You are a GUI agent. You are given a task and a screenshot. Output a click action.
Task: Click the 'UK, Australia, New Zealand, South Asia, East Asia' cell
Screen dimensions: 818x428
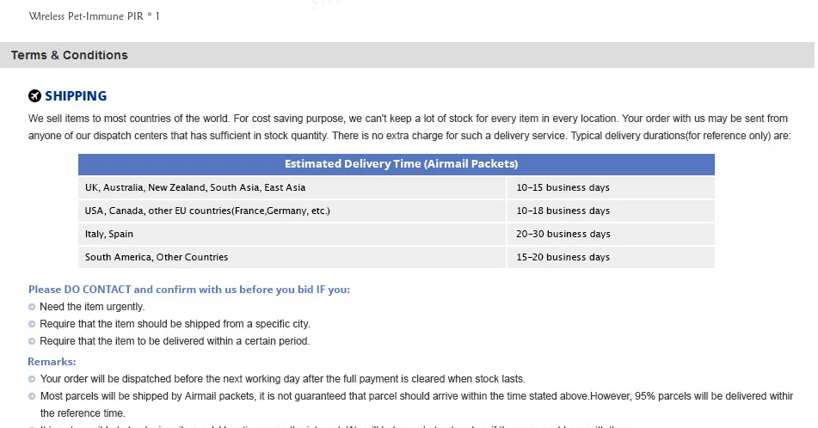(292, 187)
